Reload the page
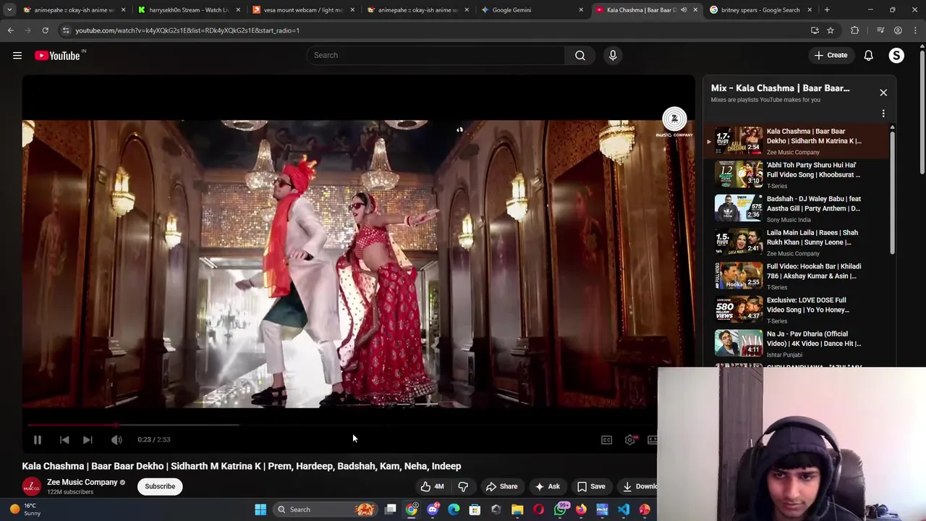 pos(45,30)
